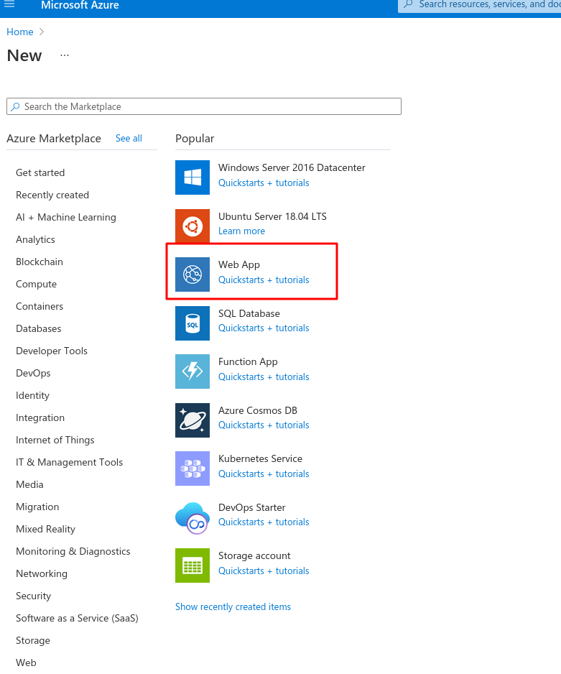Click the See all link

coord(129,138)
